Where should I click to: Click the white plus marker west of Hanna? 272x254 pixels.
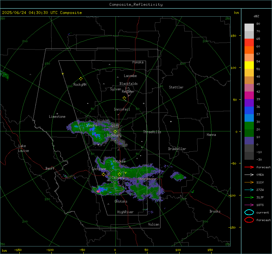click(x=171, y=121)
